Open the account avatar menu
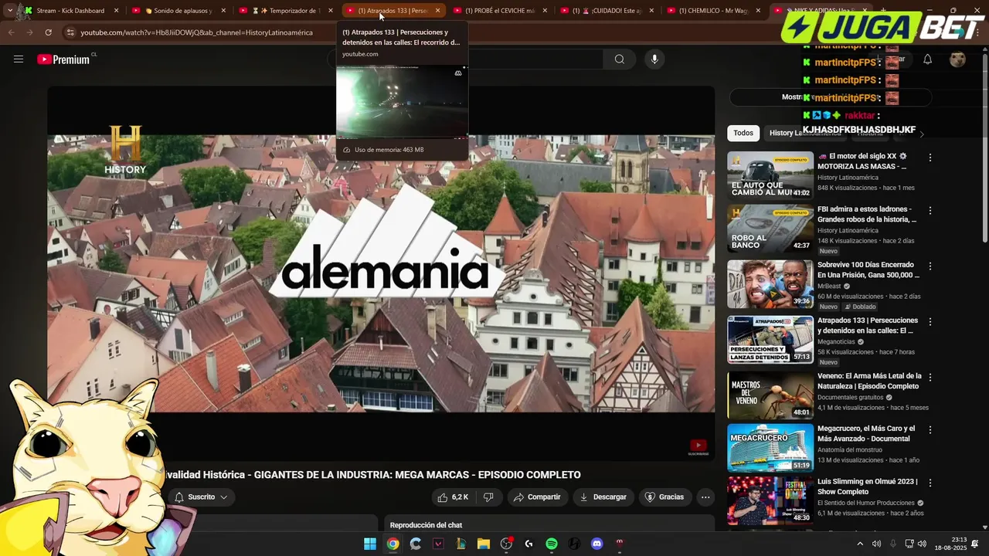The image size is (989, 556). pos(957,59)
